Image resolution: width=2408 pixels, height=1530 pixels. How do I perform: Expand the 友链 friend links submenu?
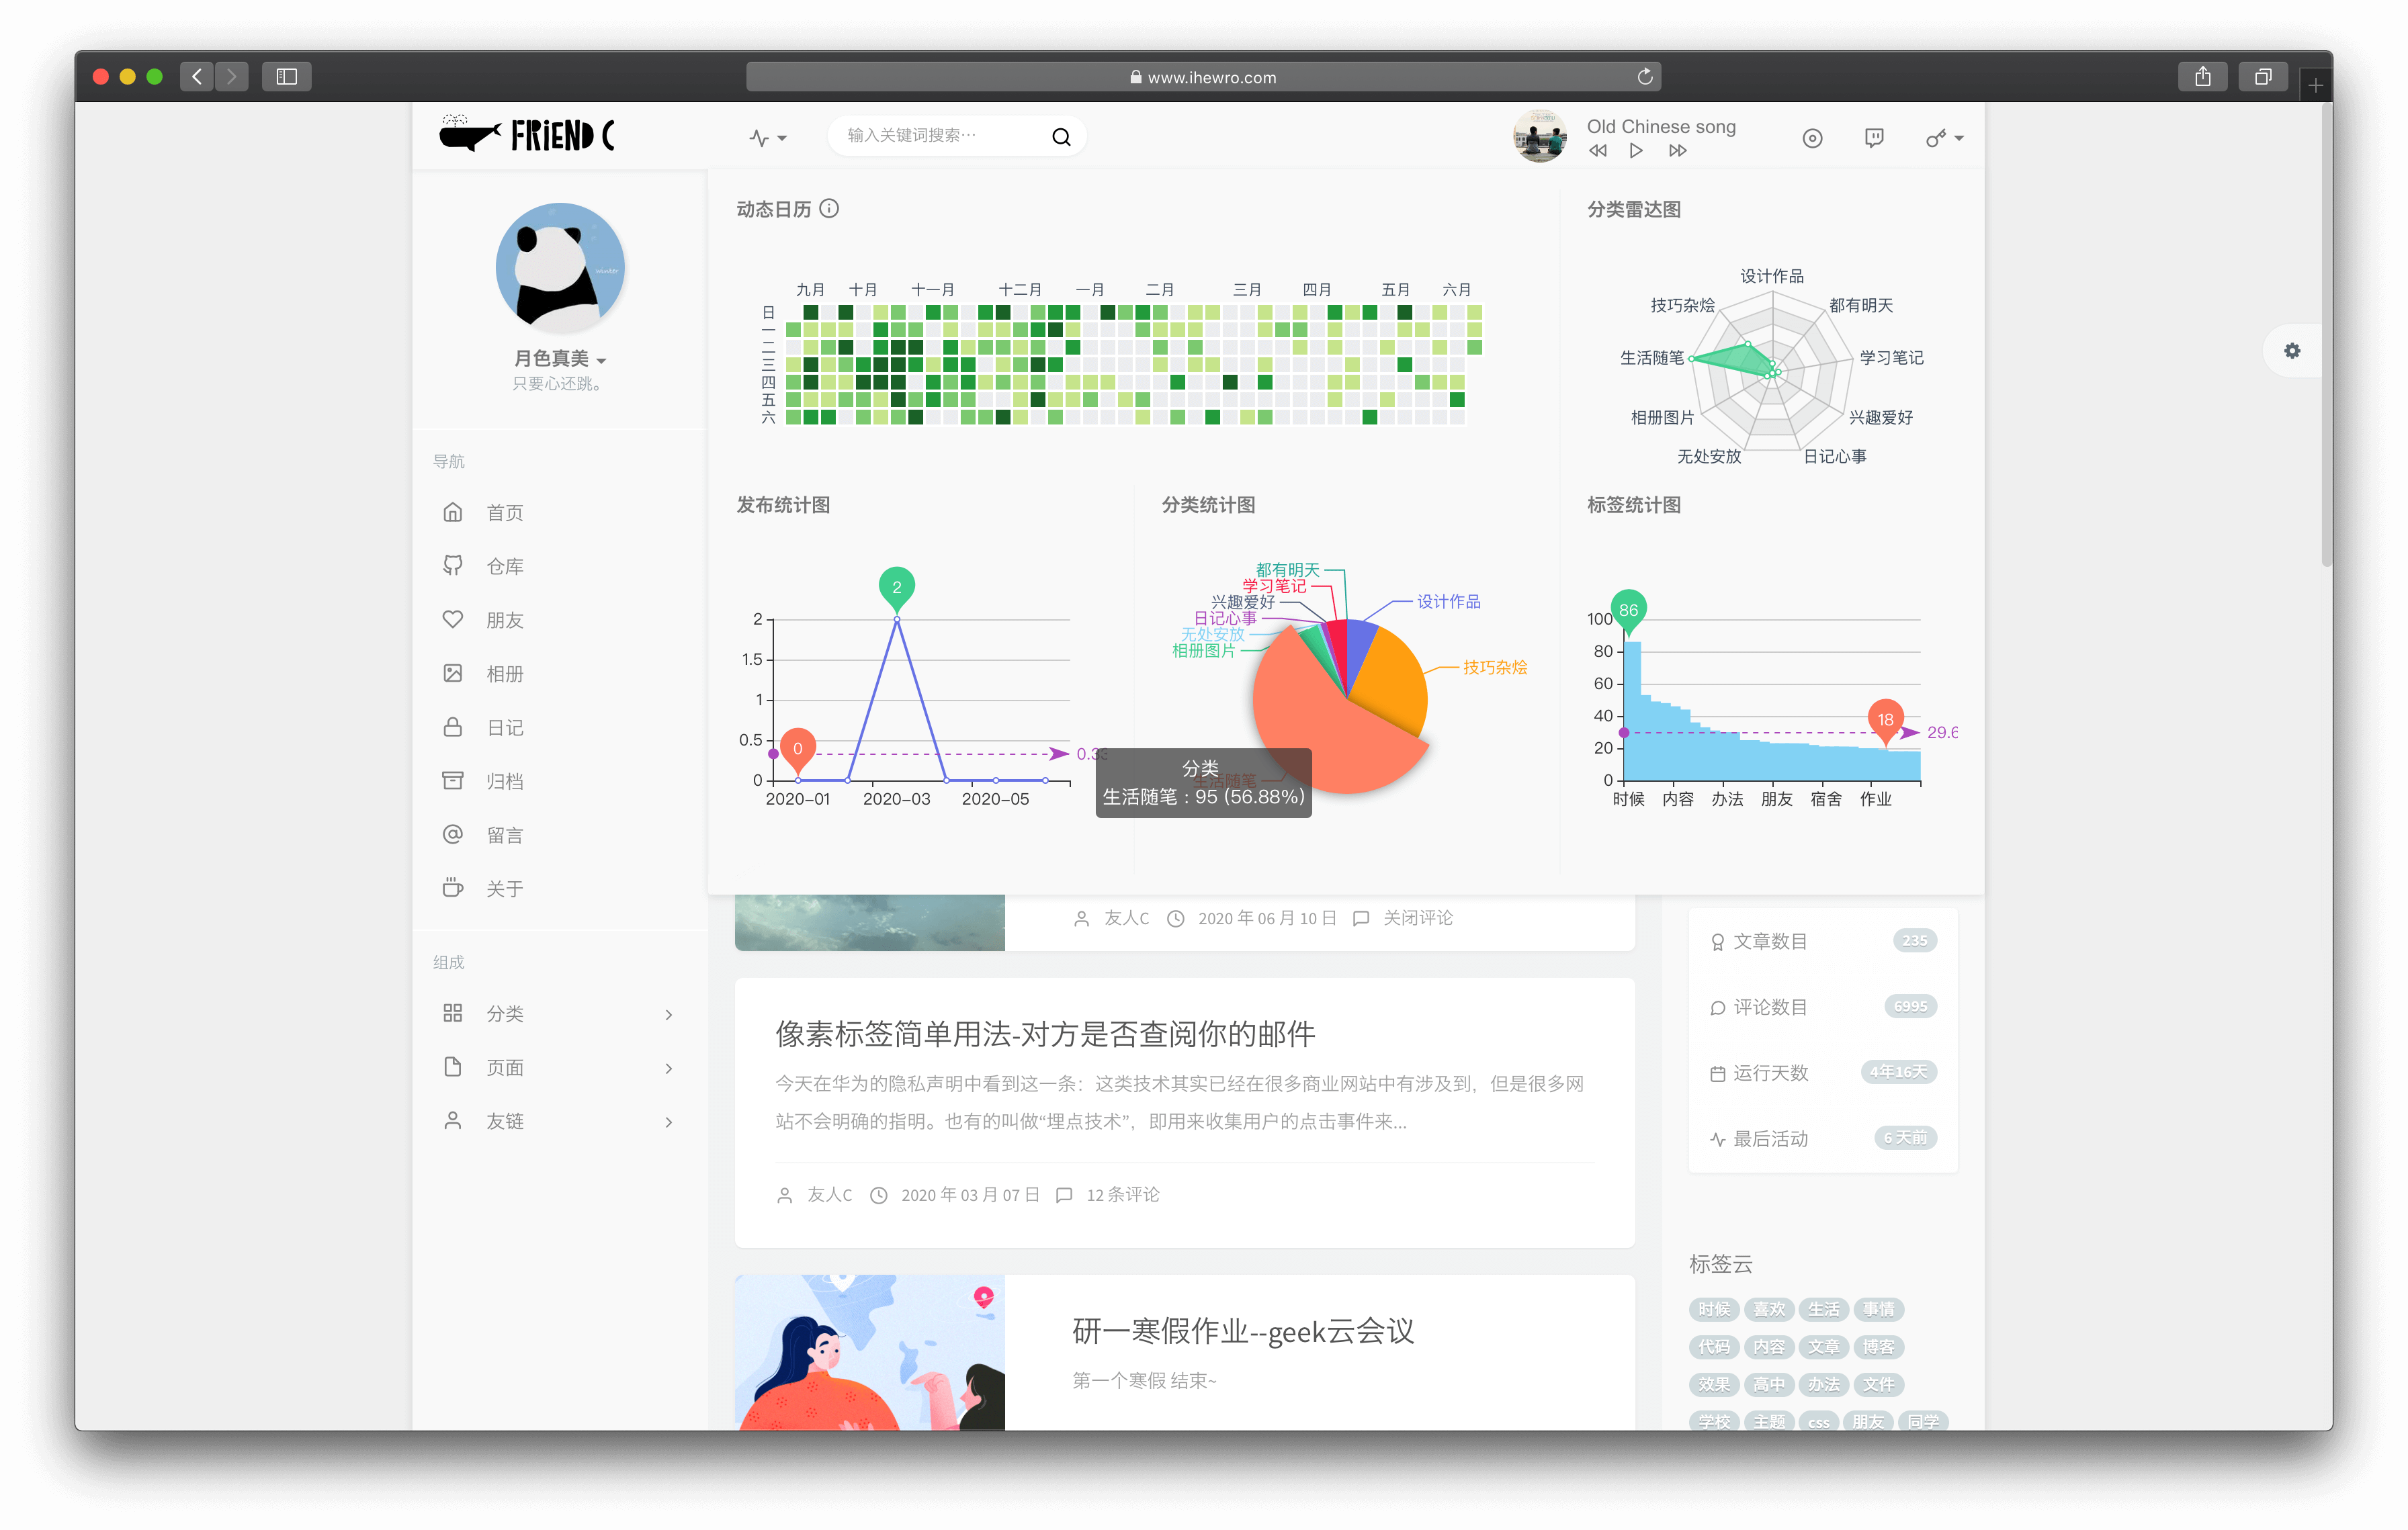[559, 1122]
